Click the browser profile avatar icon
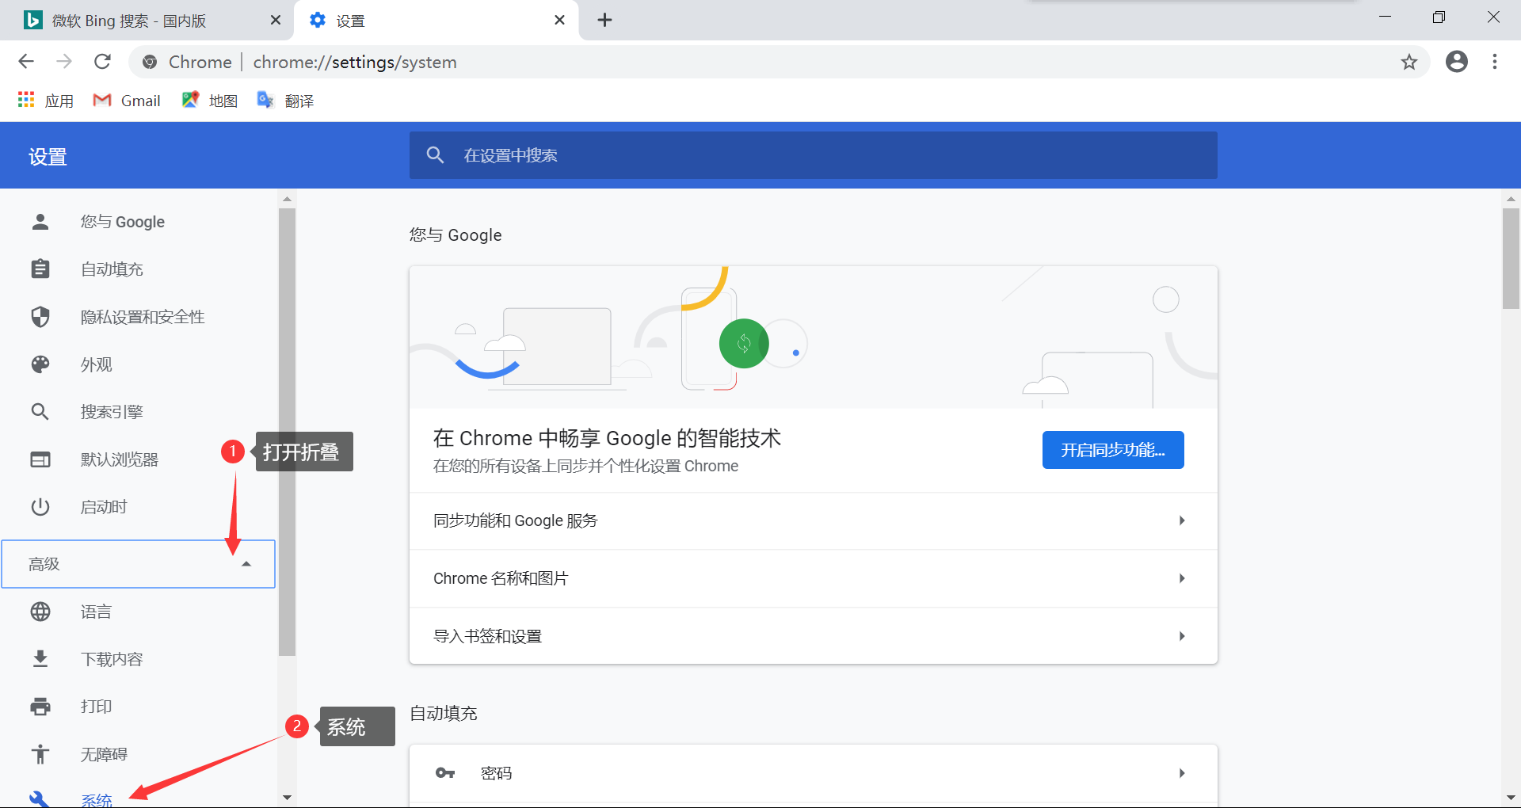Image resolution: width=1521 pixels, height=808 pixels. tap(1457, 62)
